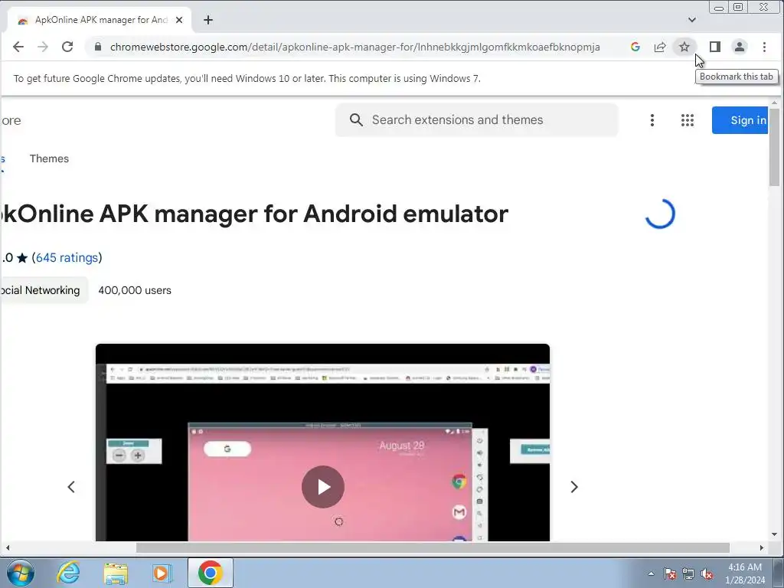Click the search magnifier icon in the store
This screenshot has height=588, width=784.
point(356,120)
